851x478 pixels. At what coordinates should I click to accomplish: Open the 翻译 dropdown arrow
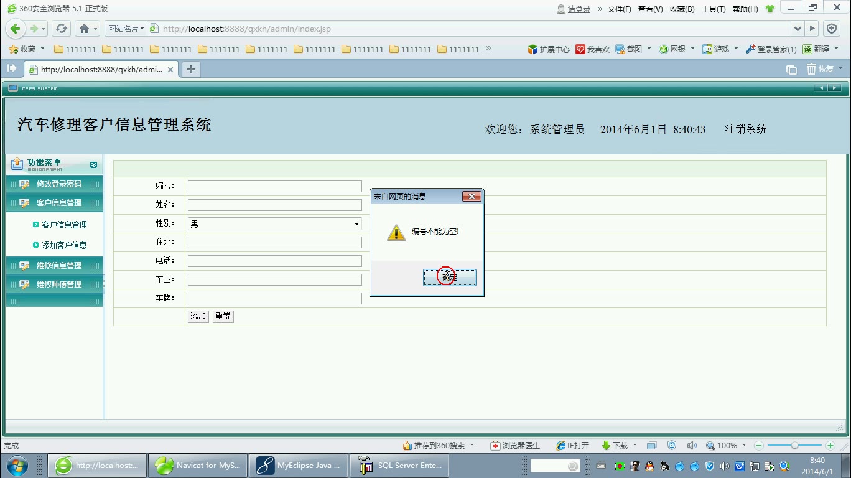tap(837, 49)
